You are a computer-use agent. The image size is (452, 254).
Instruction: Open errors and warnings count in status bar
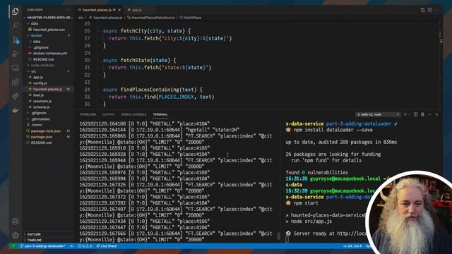coord(85,246)
